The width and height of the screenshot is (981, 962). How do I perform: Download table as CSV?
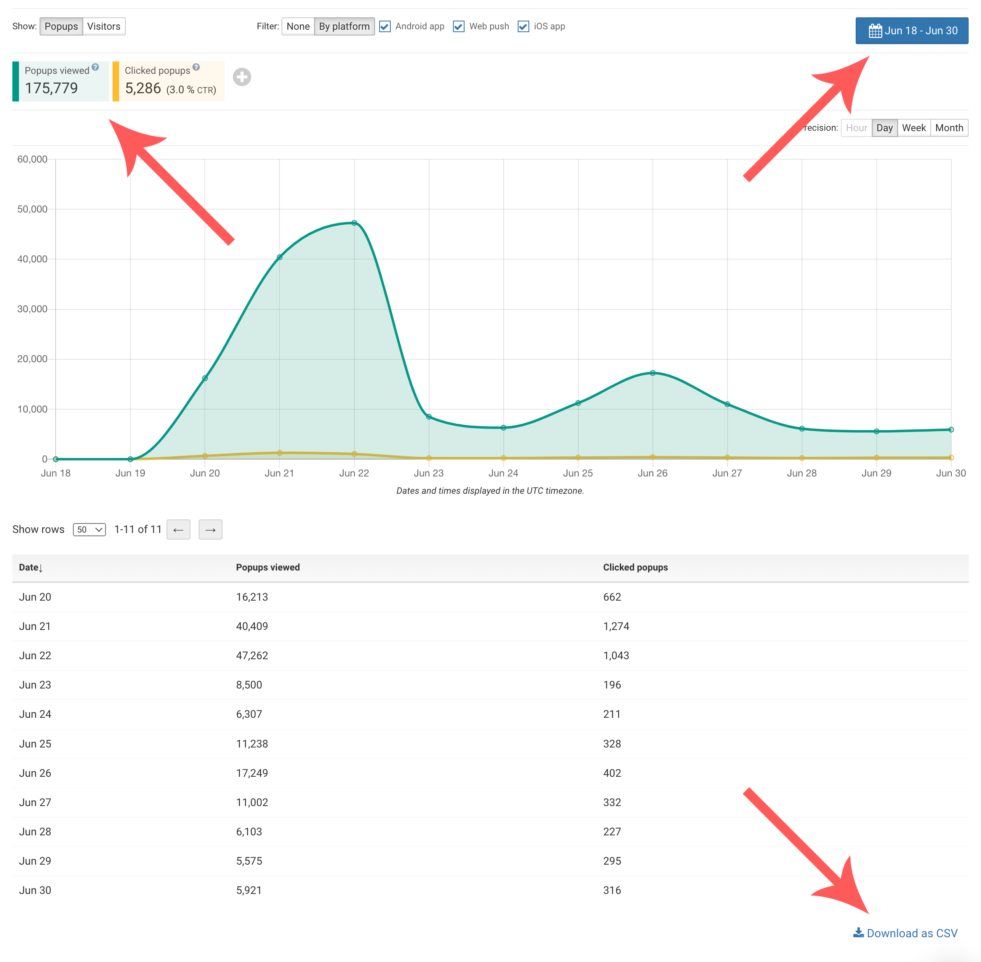point(905,933)
